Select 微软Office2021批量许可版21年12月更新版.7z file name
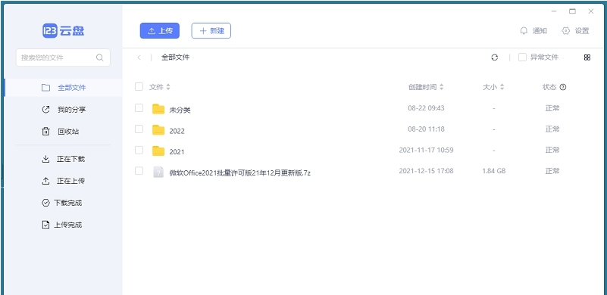Image resolution: width=607 pixels, height=295 pixels. point(240,172)
